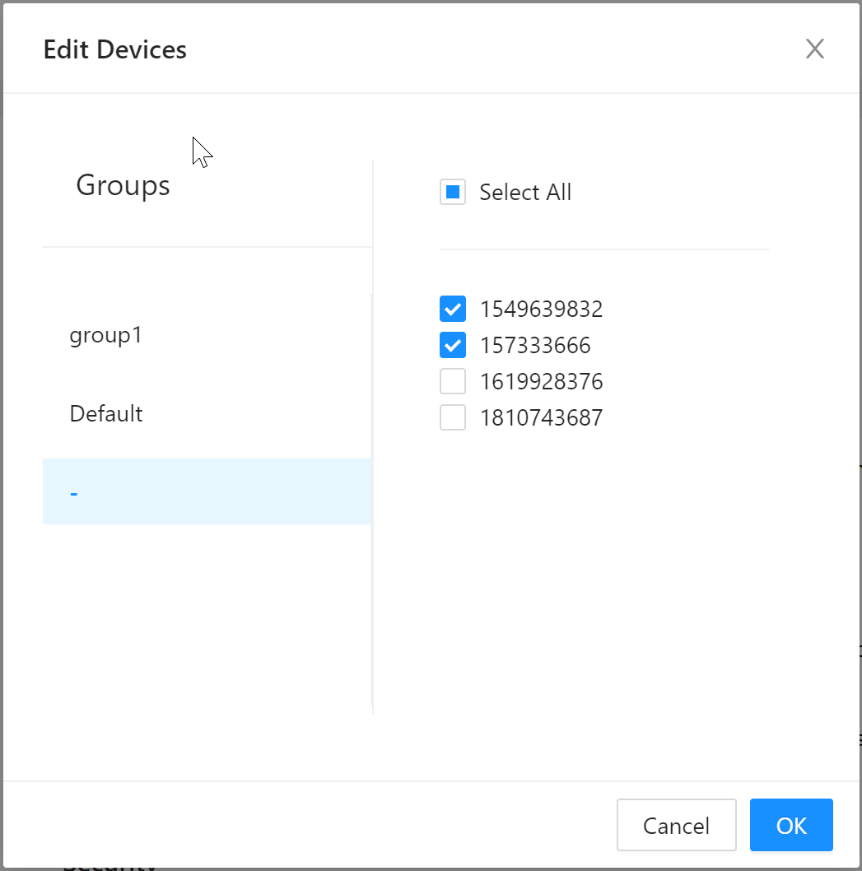This screenshot has height=871, width=862.
Task: Click the divider line below Select All
Action: pyautogui.click(x=603, y=249)
